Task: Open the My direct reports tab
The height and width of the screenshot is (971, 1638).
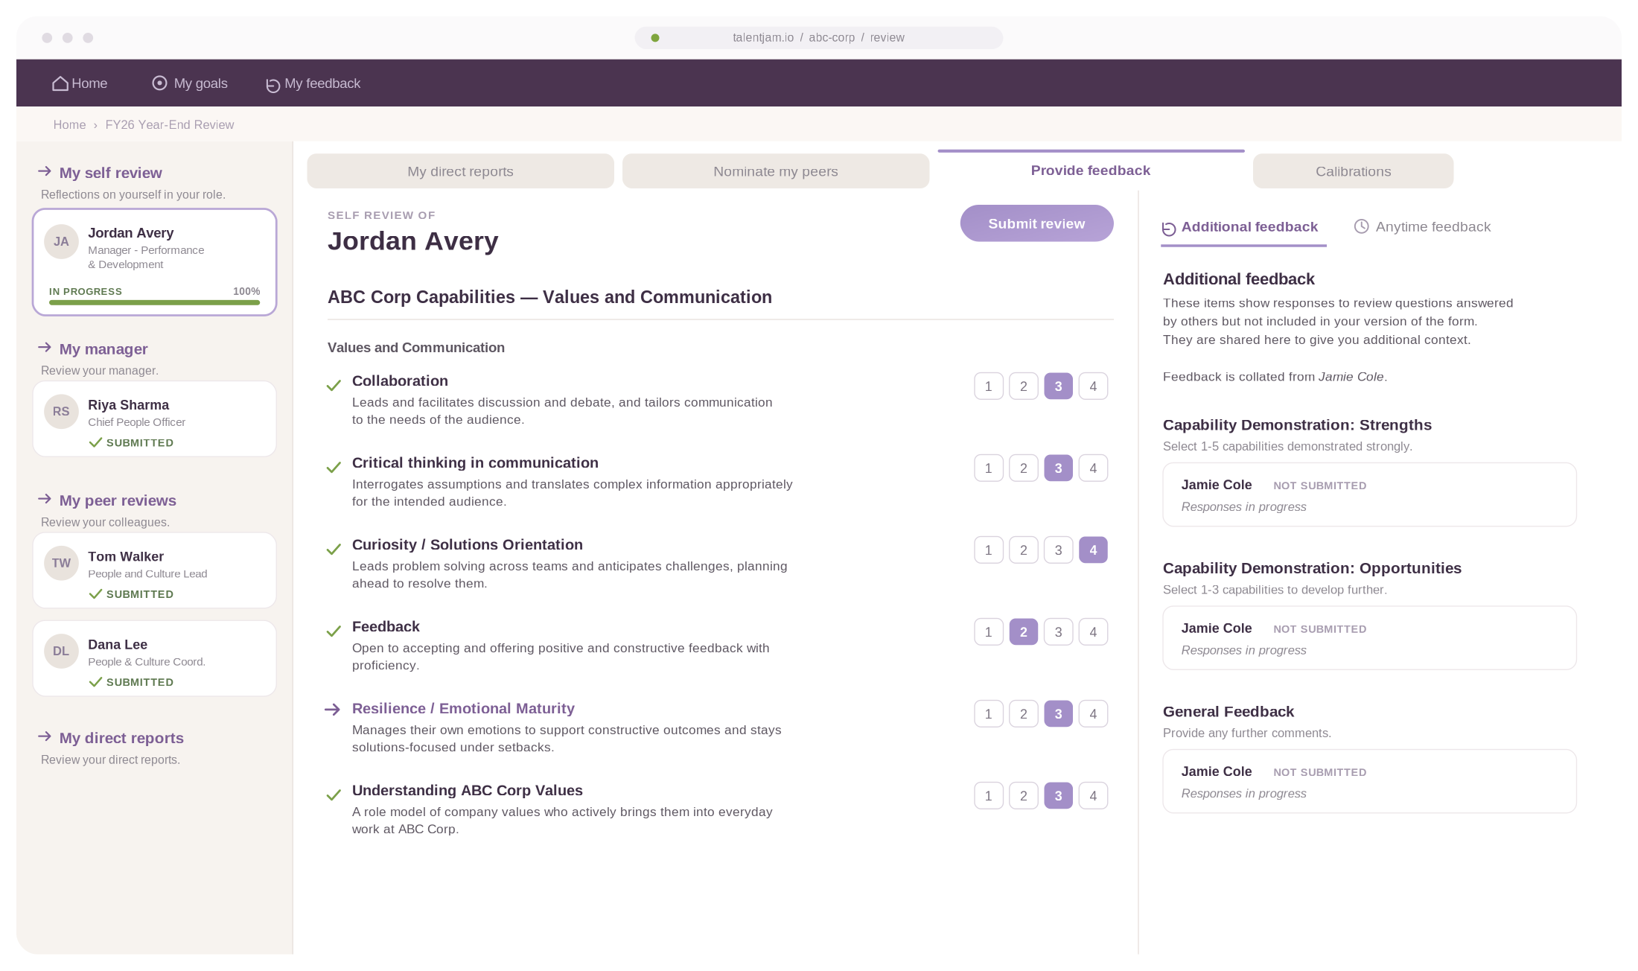Action: point(460,171)
